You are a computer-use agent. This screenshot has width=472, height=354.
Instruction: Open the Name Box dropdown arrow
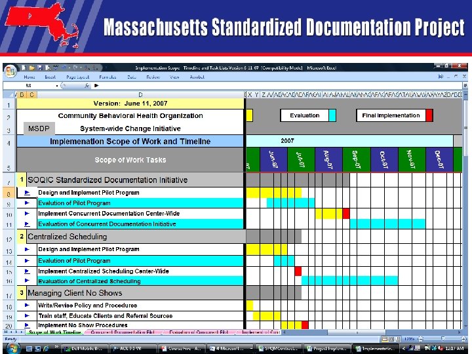click(57, 86)
